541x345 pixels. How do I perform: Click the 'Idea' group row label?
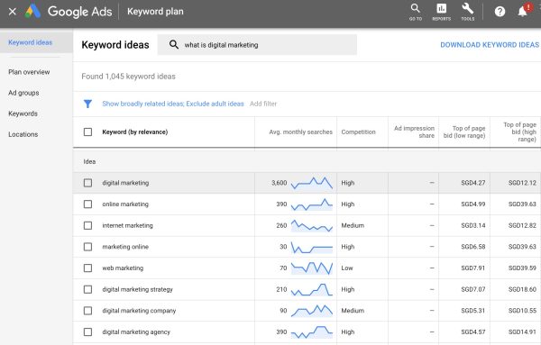89,161
